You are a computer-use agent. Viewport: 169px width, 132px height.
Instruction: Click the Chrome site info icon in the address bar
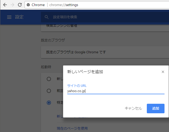pos(28,5)
